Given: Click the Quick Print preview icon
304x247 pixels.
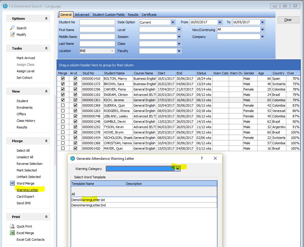Looking at the screenshot, I should [12, 226].
